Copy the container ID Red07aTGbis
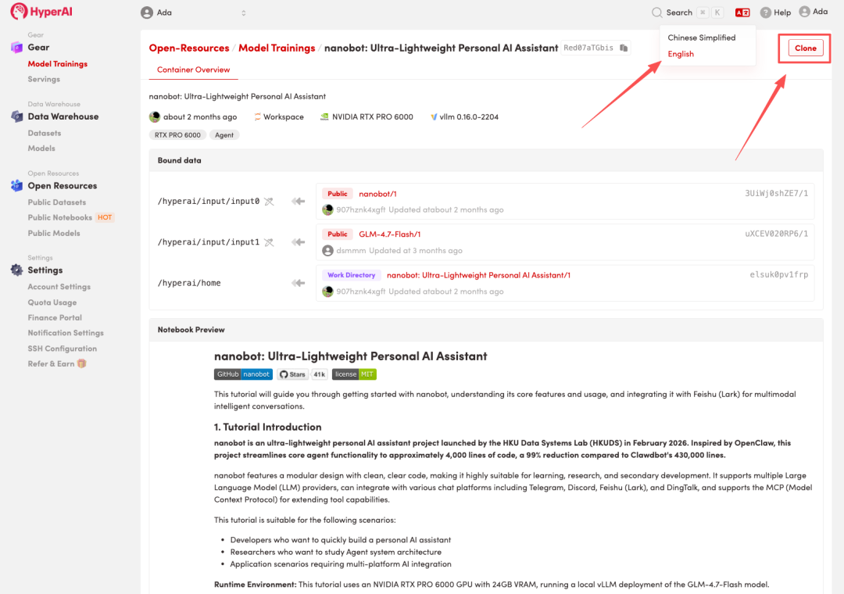 pyautogui.click(x=624, y=48)
